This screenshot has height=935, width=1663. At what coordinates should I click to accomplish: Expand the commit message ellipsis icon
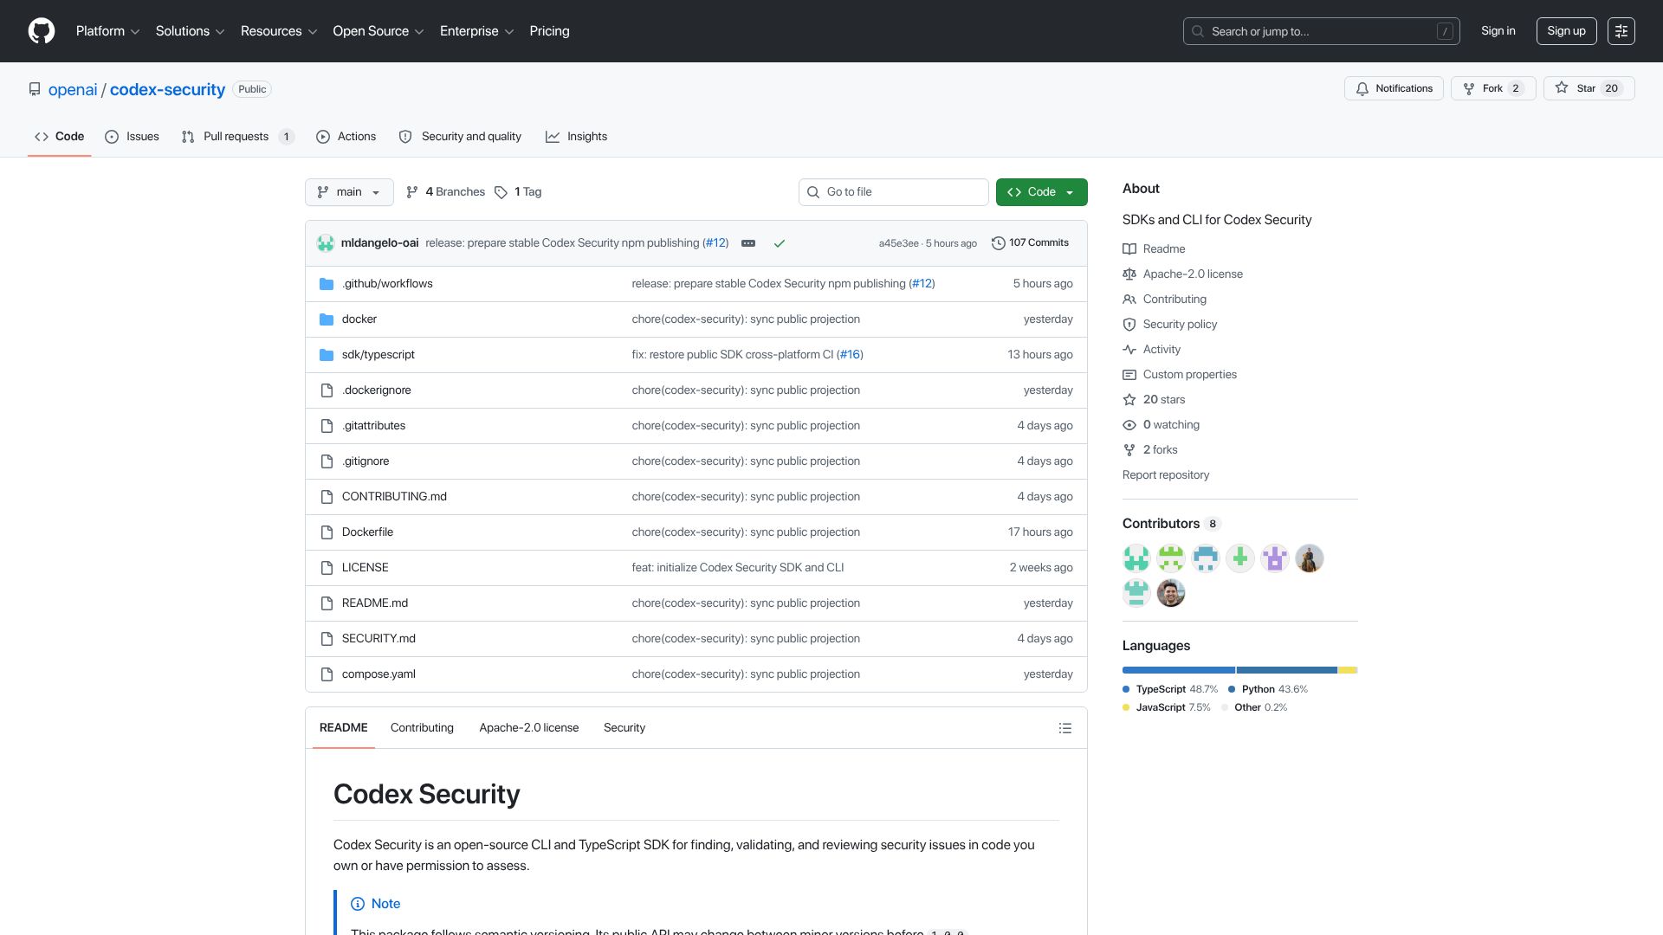(x=748, y=243)
